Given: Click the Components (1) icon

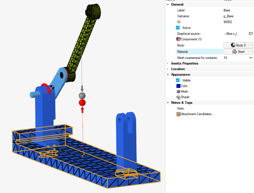Looking at the screenshot, I should click(x=178, y=39).
